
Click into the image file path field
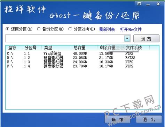click(65, 38)
